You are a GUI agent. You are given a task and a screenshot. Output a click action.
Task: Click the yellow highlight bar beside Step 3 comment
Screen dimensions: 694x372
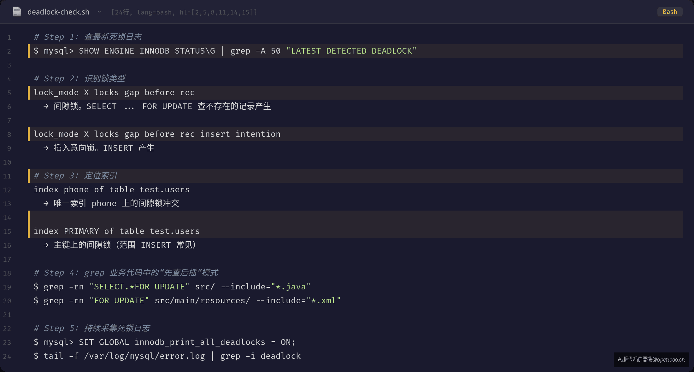point(29,176)
